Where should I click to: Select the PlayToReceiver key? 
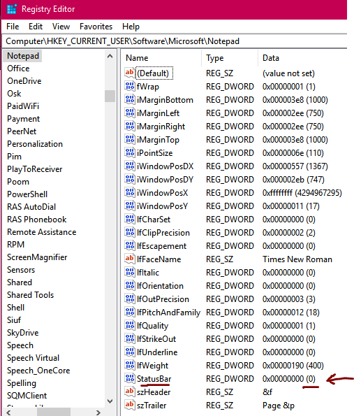34,169
